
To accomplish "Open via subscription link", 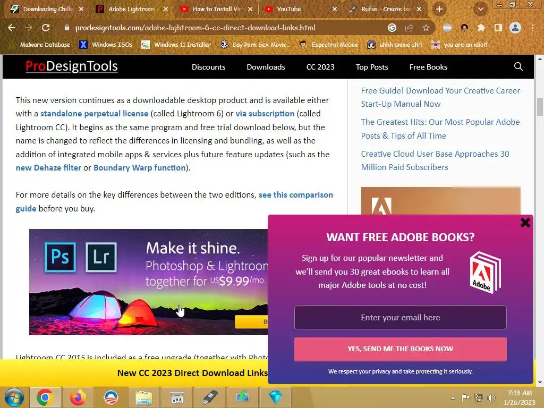I will point(265,114).
